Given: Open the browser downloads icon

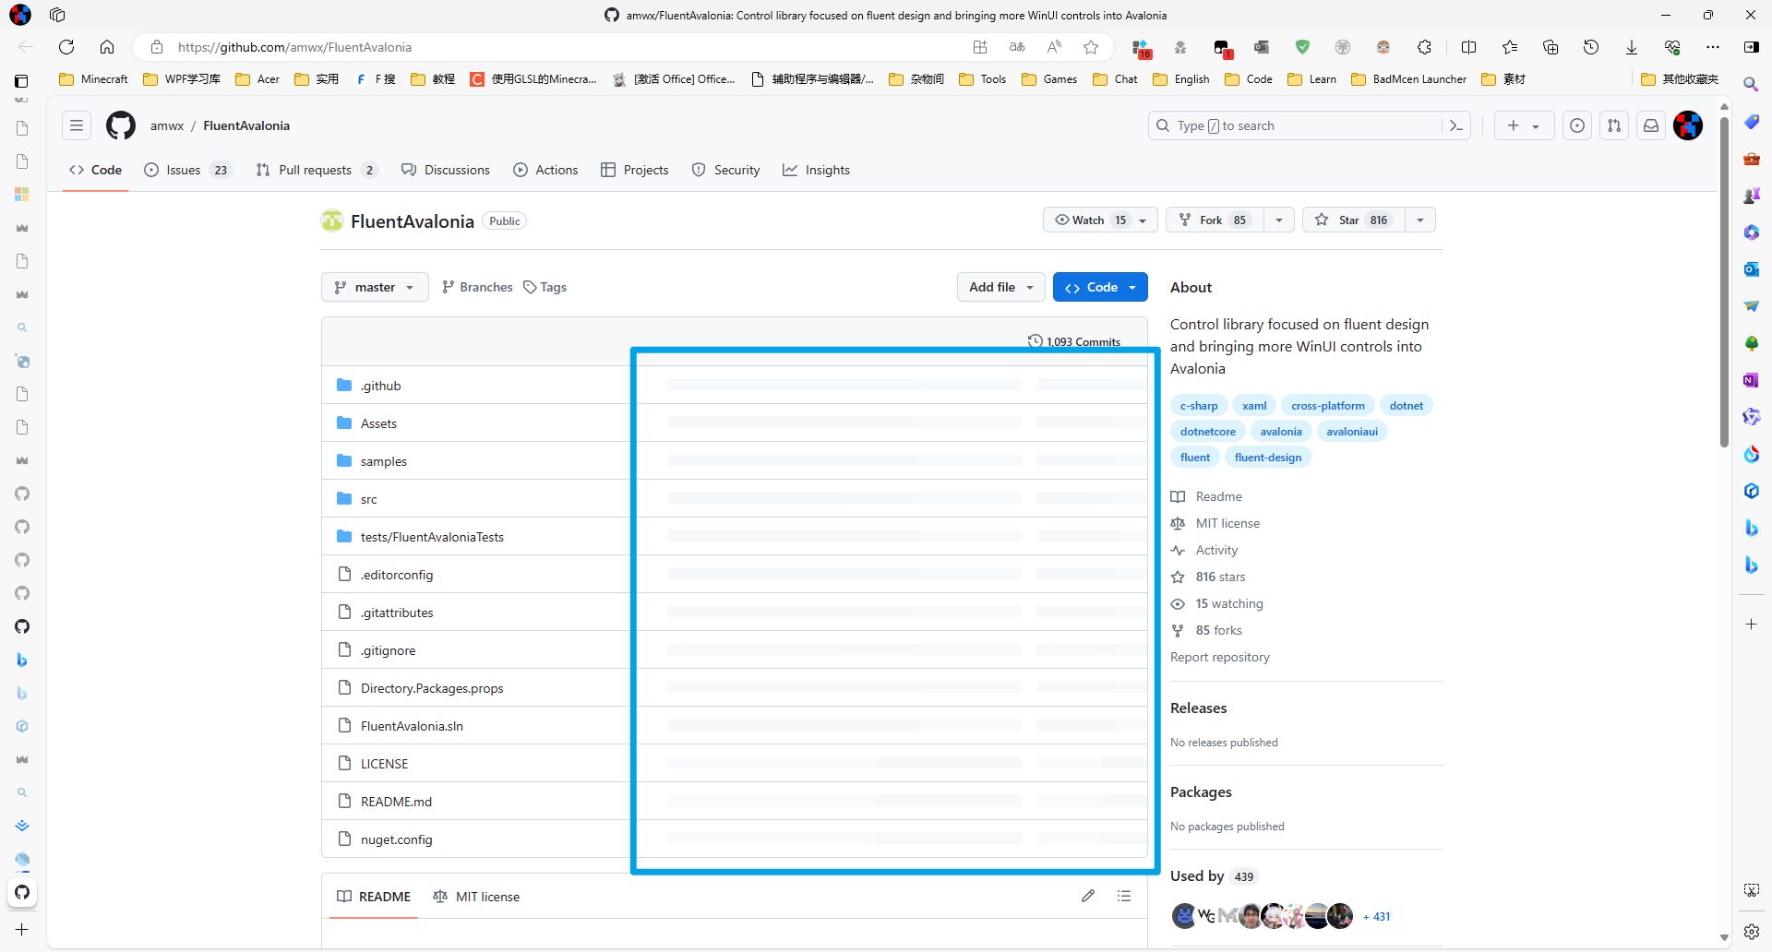Looking at the screenshot, I should pos(1632,47).
